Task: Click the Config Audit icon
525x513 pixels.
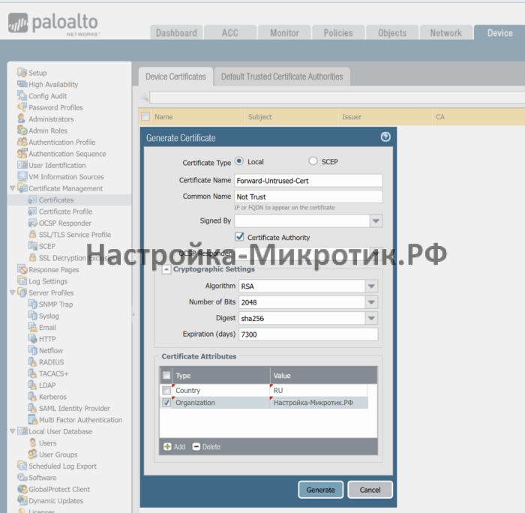Action: pos(22,95)
